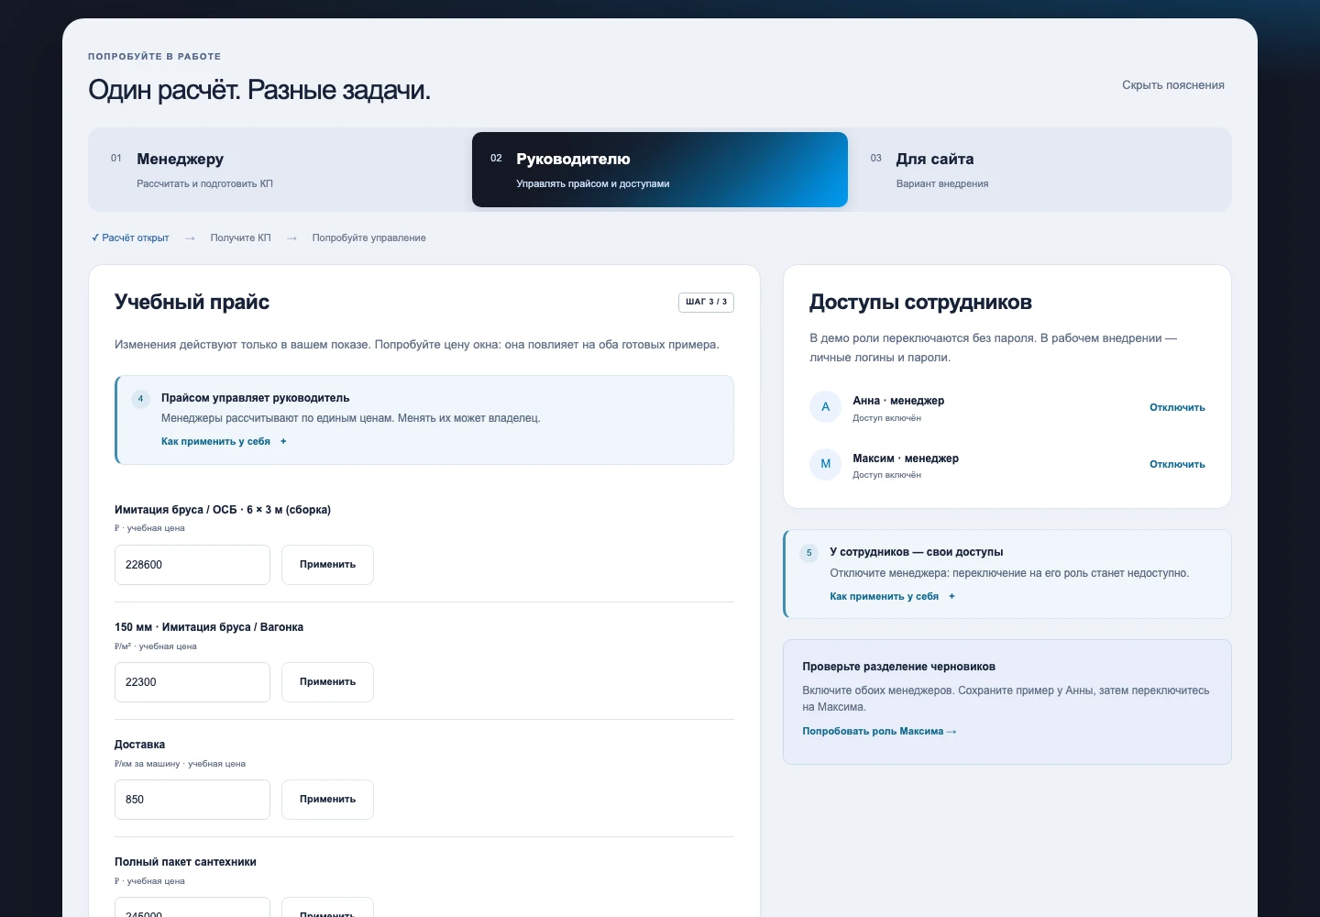Viewport: 1320px width, 917px height.
Task: Click Скрыть пояснения link
Action: pyautogui.click(x=1173, y=85)
